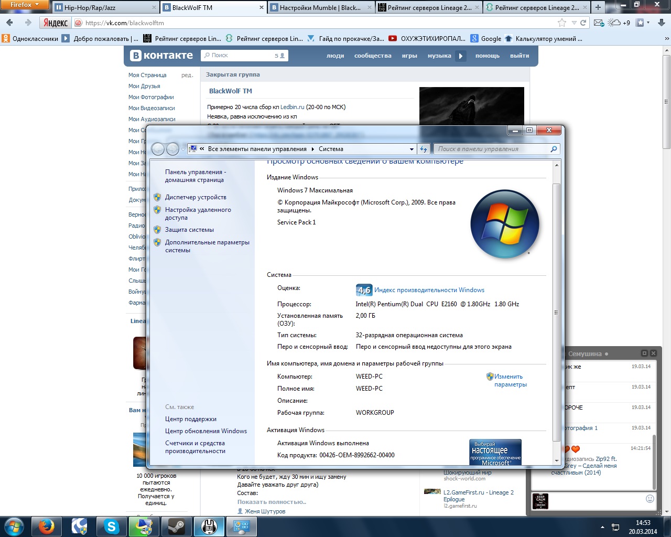Open Firefox from the taskbar
Viewport: 671px width, 537px height.
point(47,527)
